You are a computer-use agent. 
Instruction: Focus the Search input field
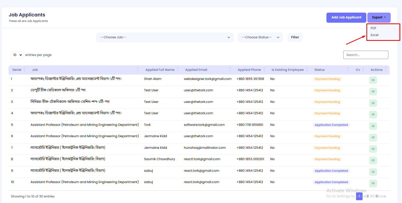click(366, 55)
